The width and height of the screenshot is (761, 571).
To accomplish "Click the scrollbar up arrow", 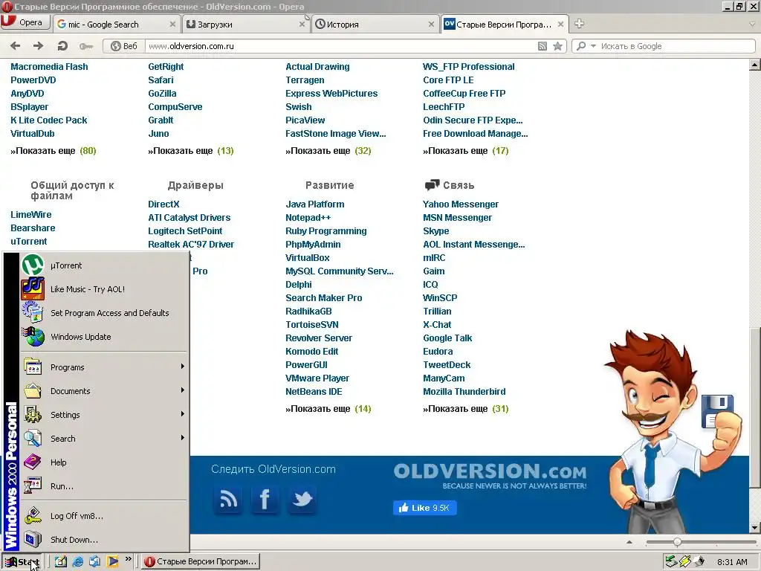I will 755,64.
